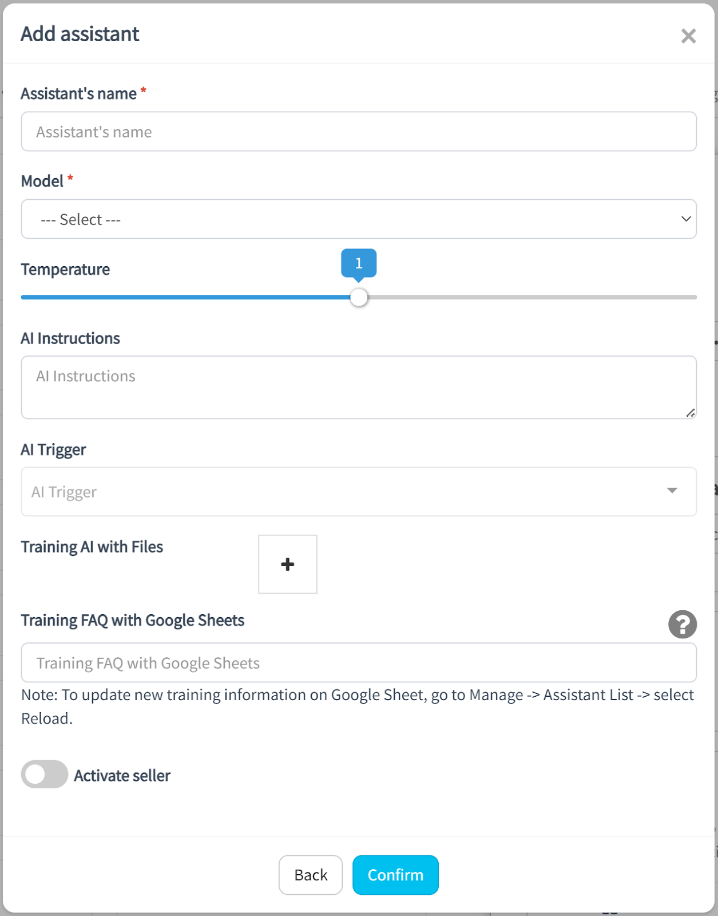This screenshot has height=916, width=718.
Task: Open the Google Sheets help question mark
Action: point(683,624)
